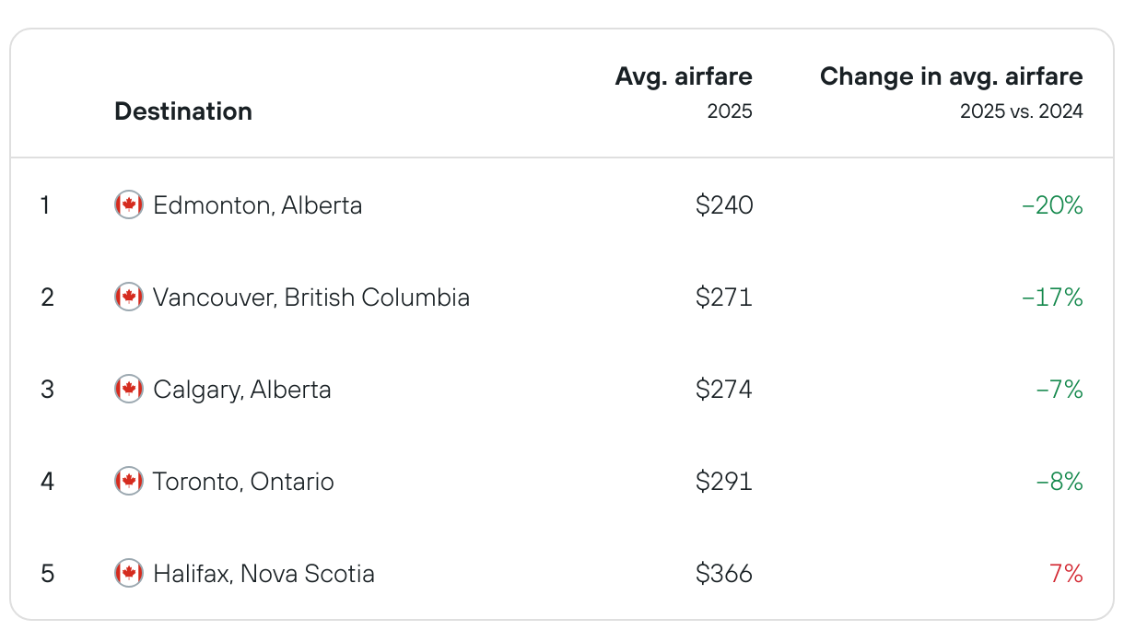Click the Canada flag beside Calgary
Viewport: 1124px width, 630px height.
129,389
